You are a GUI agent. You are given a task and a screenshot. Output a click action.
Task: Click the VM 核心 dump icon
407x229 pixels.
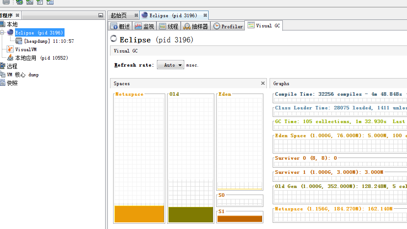(x=2, y=74)
